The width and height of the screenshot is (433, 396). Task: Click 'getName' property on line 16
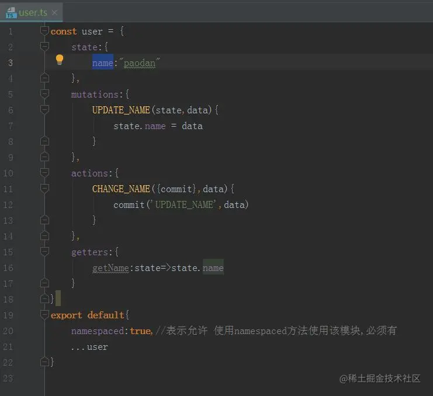coord(110,268)
